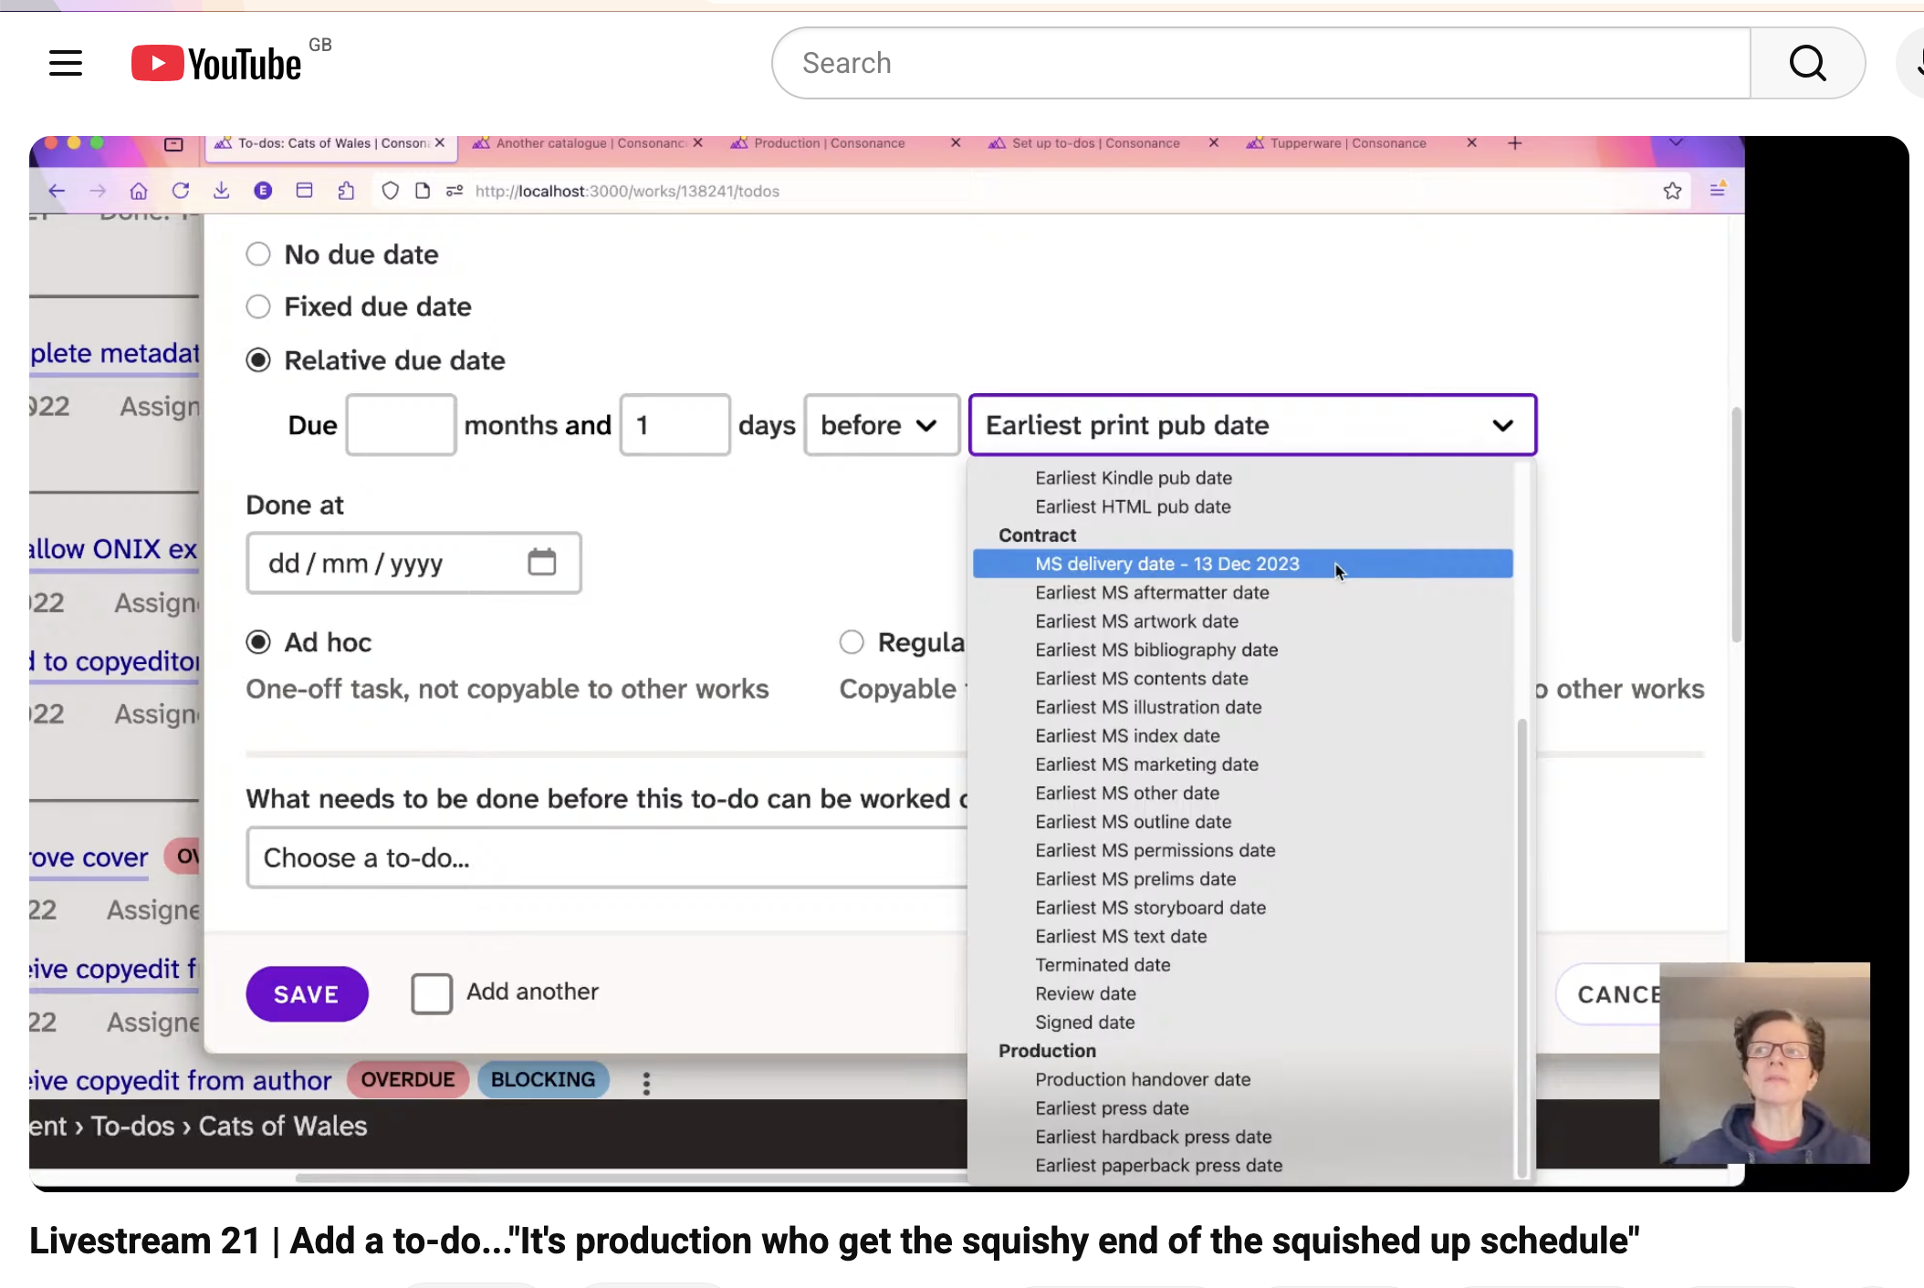Switch to the Set up to-dos tab
Image resolution: width=1924 pixels, height=1288 pixels.
[1095, 143]
